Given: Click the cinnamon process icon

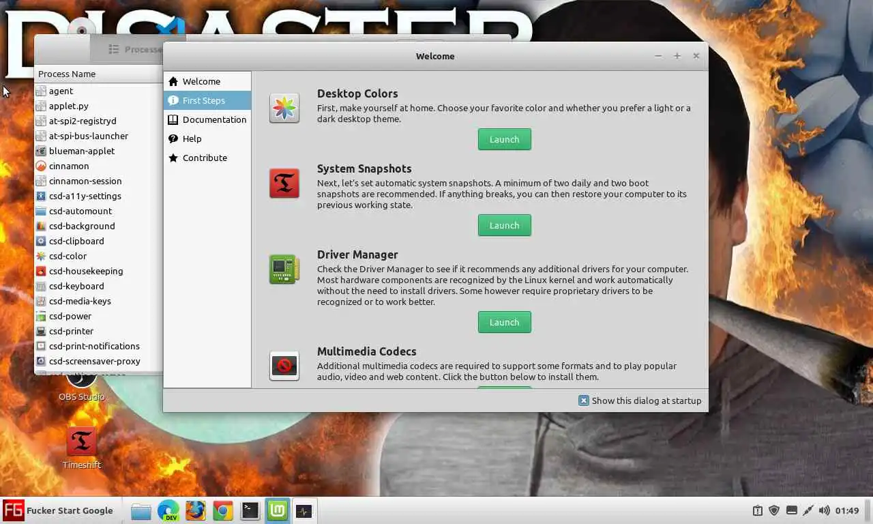Looking at the screenshot, I should click(41, 166).
